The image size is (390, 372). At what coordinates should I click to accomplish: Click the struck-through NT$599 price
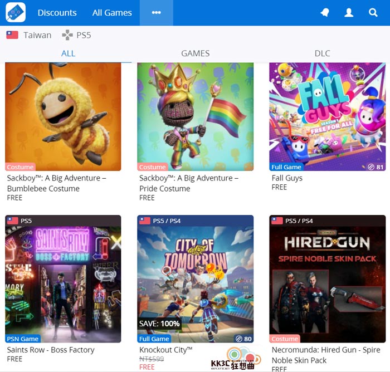[x=152, y=359]
